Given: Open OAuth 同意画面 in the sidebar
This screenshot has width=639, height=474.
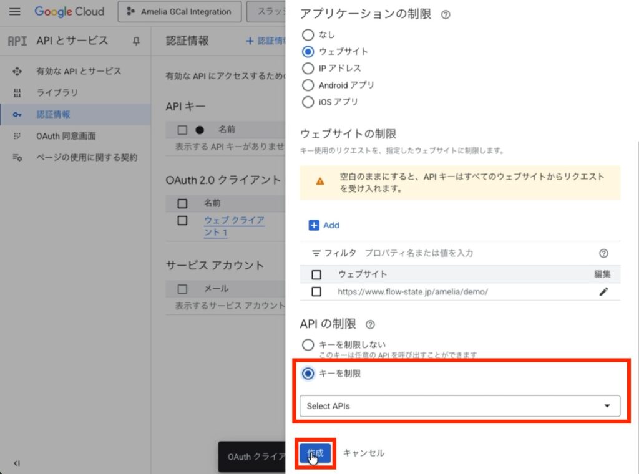Looking at the screenshot, I should [x=66, y=136].
